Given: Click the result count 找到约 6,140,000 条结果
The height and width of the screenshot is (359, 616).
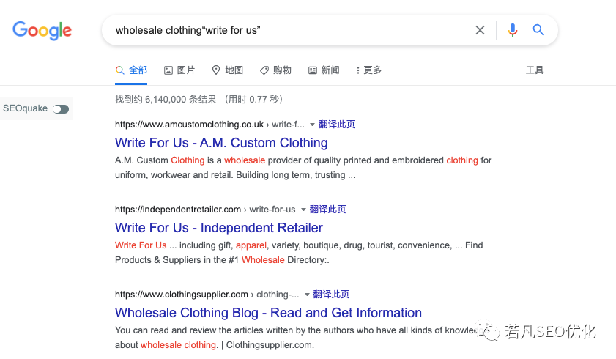Looking at the screenshot, I should point(166,100).
